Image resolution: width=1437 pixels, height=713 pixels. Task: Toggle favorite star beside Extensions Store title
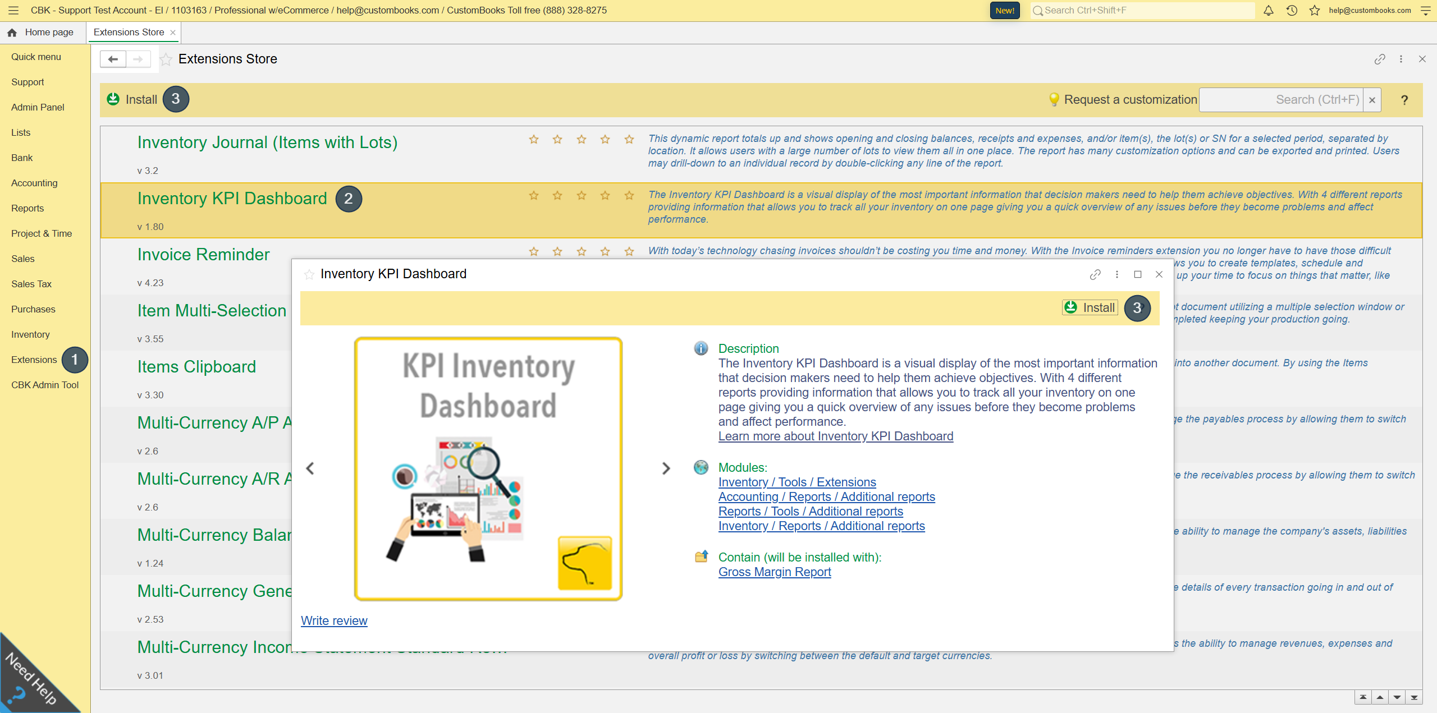pyautogui.click(x=166, y=59)
